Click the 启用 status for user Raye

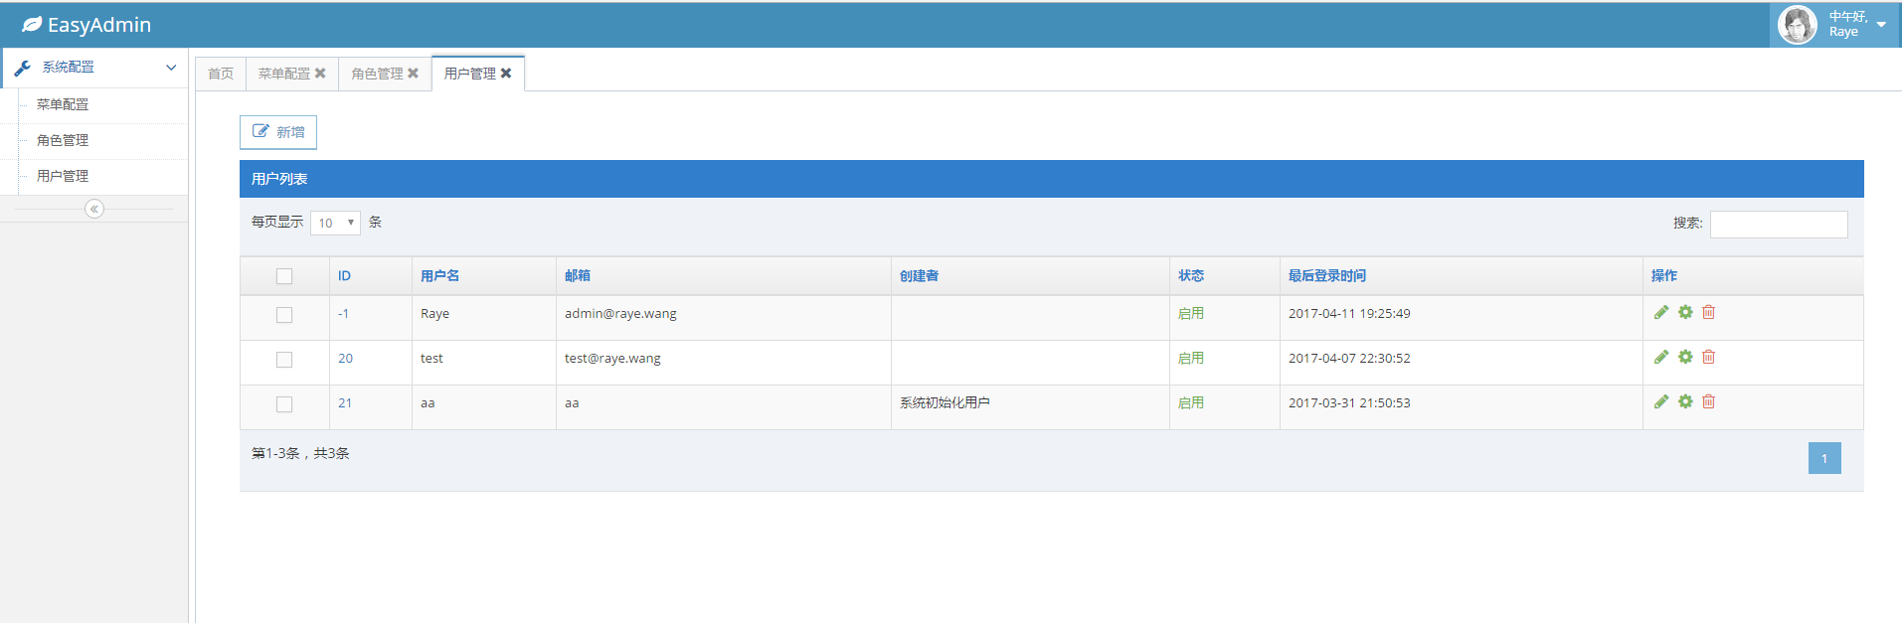coord(1191,314)
